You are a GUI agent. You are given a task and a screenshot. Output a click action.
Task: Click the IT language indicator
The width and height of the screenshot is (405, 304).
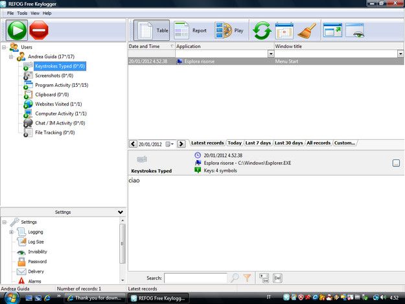[269, 298]
